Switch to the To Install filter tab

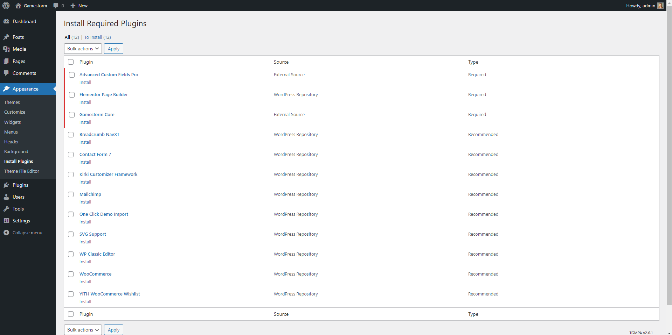click(93, 37)
